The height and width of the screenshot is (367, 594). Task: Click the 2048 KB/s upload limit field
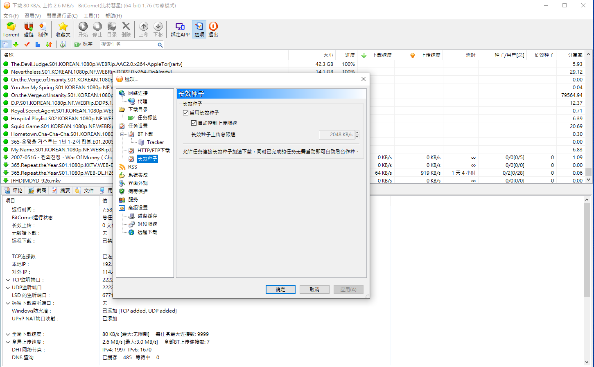(337, 134)
